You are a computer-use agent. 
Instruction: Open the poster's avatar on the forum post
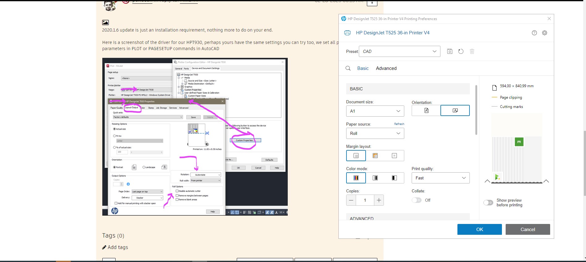tap(110, 5)
